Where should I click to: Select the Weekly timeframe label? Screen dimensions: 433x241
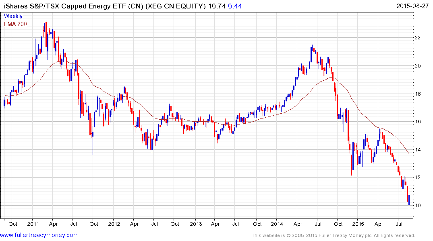13,16
